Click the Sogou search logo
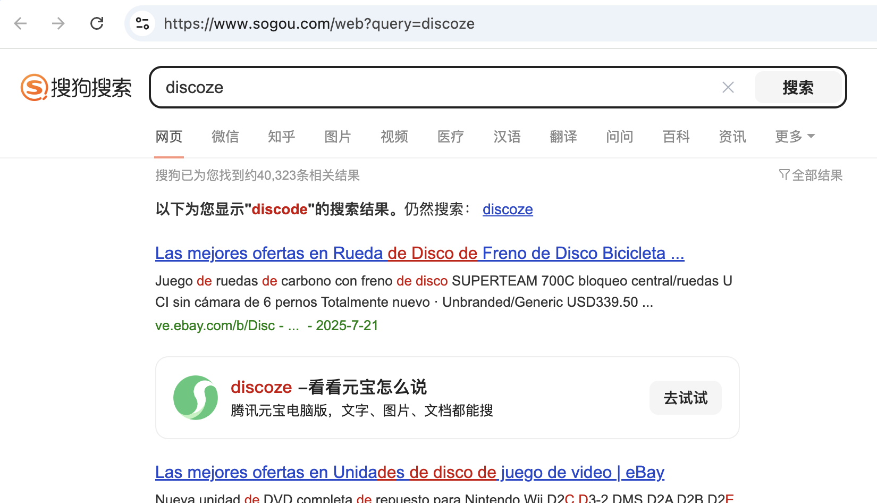Image resolution: width=877 pixels, height=503 pixels. click(x=76, y=88)
